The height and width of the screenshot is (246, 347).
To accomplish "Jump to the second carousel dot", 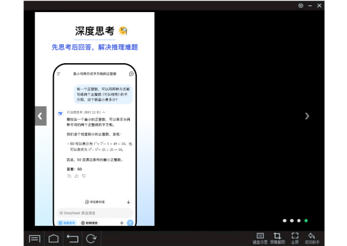I will pos(291,221).
